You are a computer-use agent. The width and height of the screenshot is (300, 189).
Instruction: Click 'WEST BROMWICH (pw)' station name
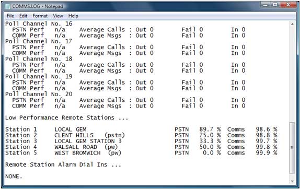coord(88,153)
